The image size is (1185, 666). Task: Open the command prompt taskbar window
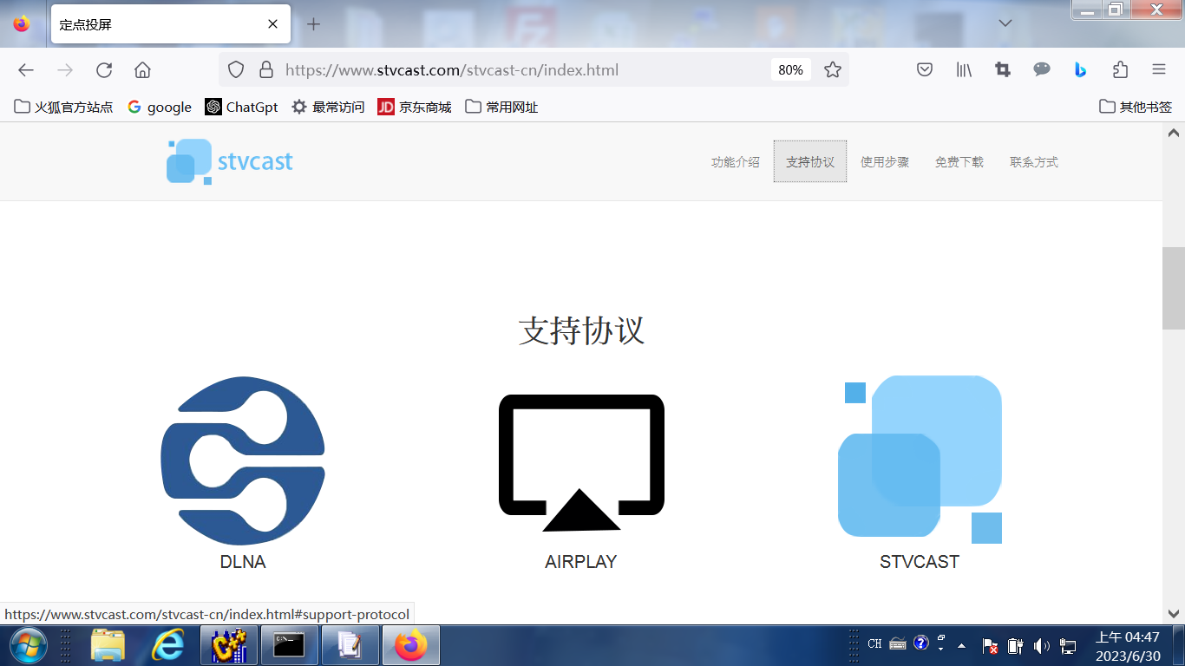pyautogui.click(x=289, y=645)
